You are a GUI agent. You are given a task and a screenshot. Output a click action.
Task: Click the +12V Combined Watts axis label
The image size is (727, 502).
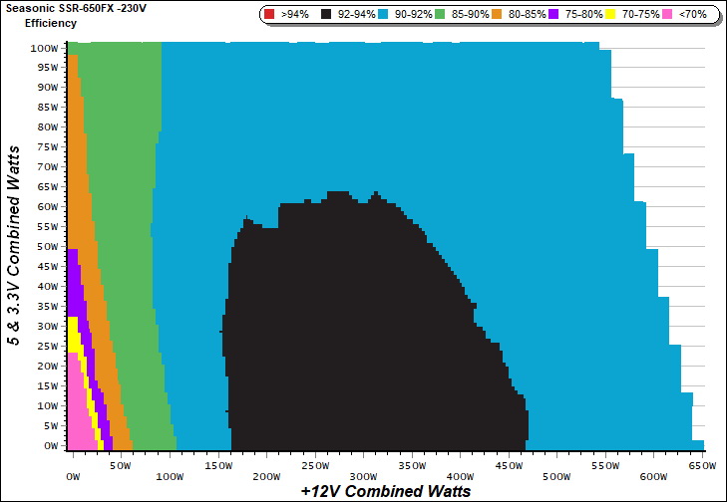[385, 491]
